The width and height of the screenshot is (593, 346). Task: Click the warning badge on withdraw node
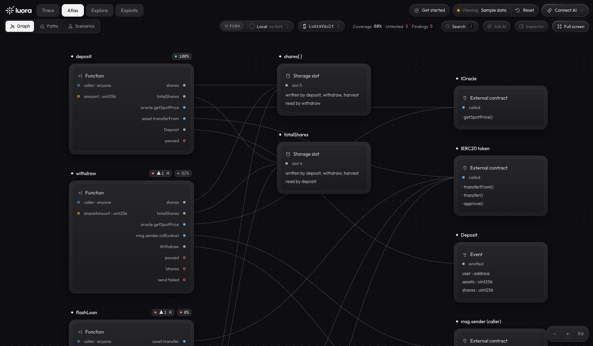coord(161,173)
